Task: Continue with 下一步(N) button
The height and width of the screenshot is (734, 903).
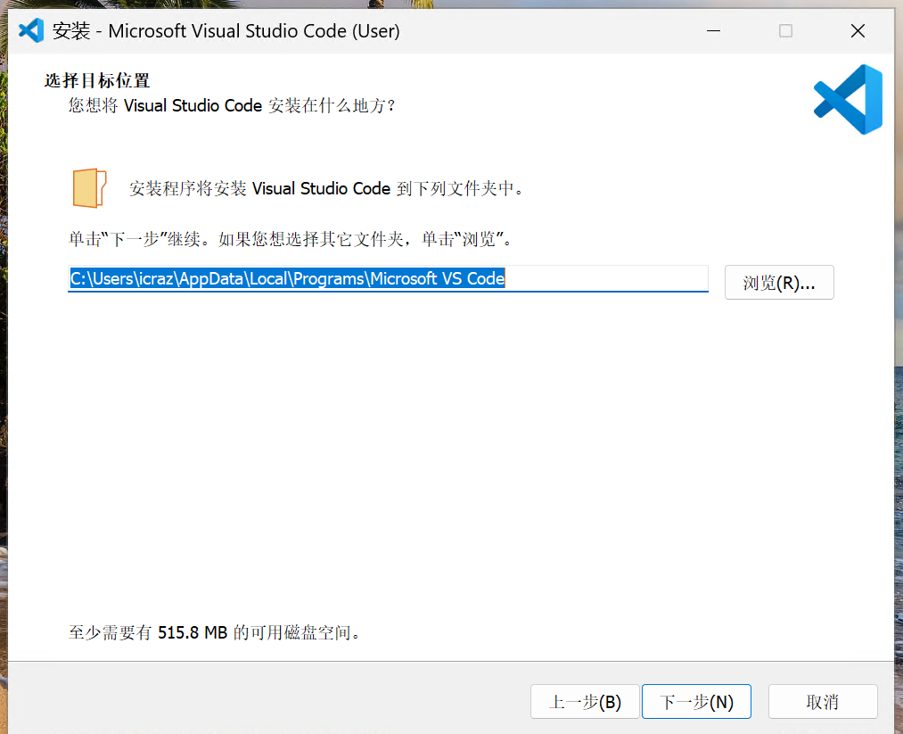Action: pyautogui.click(x=696, y=702)
